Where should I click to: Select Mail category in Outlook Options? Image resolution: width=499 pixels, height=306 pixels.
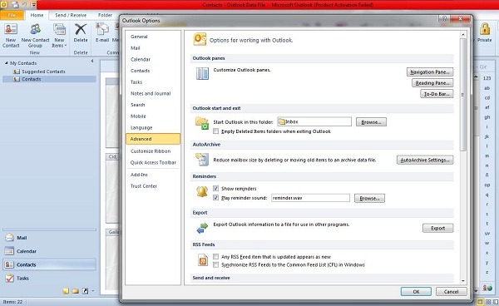[x=153, y=48]
